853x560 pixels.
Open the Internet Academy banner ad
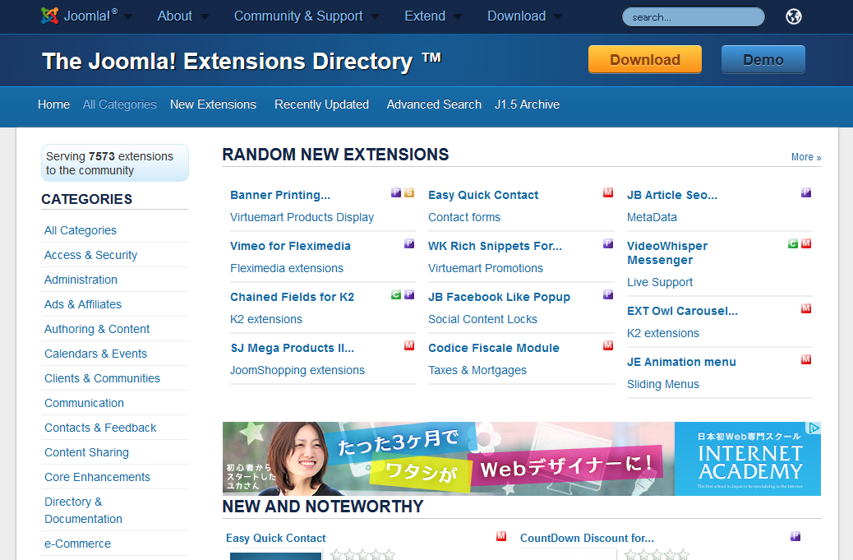[521, 459]
